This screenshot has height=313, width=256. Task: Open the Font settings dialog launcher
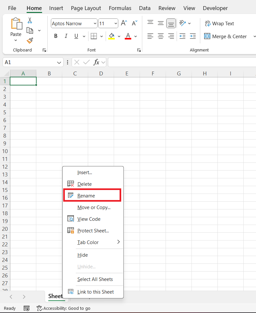pos(139,50)
